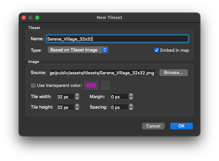This screenshot has height=161, width=219.
Task: Pick the magenta transparent color swatch
Action: tap(91, 86)
